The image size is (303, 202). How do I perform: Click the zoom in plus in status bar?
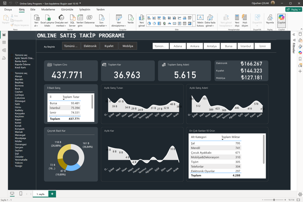click(285, 200)
